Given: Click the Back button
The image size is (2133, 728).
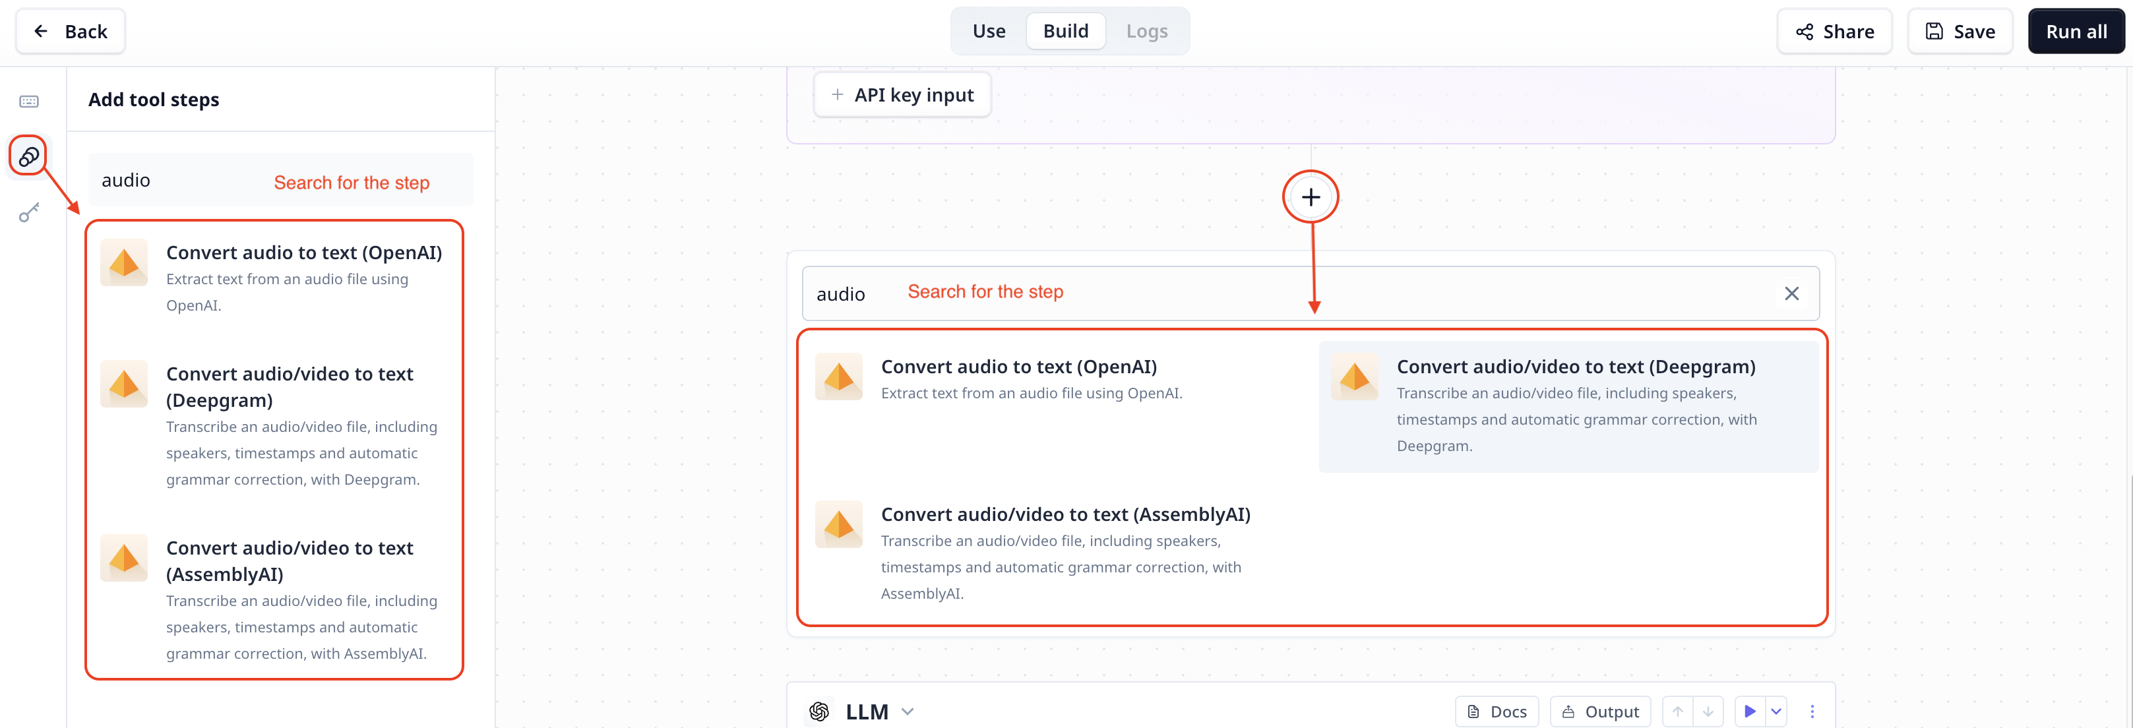Looking at the screenshot, I should pyautogui.click(x=71, y=32).
